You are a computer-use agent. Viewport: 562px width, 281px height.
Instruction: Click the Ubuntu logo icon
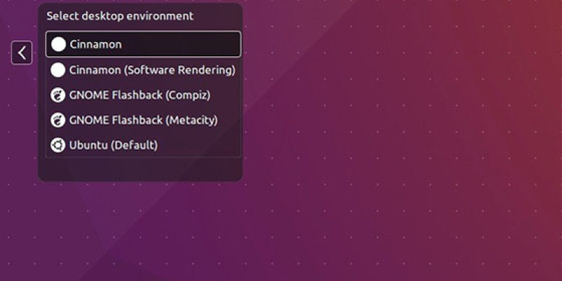click(x=58, y=145)
